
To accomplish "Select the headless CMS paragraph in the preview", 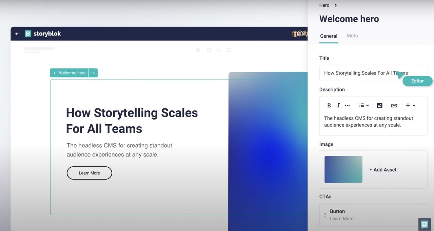I will coord(119,150).
